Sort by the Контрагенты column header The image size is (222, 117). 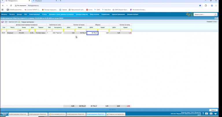58,27
